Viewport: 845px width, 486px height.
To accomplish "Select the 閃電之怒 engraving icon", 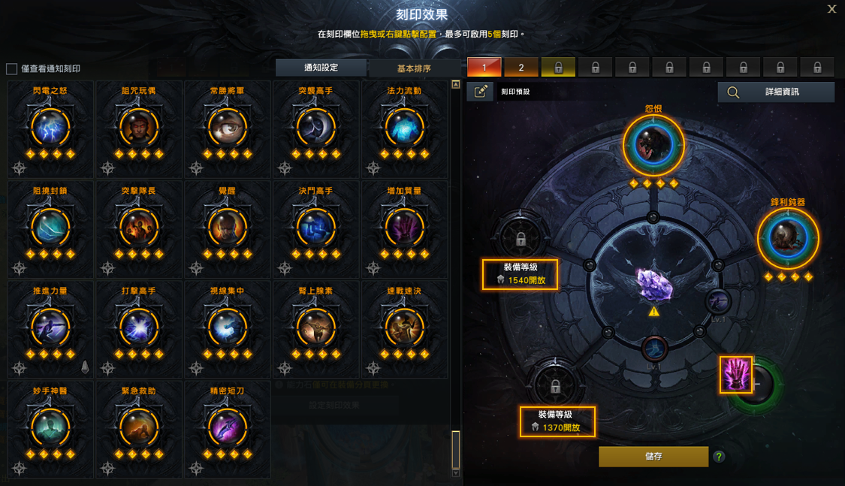I will [x=50, y=128].
